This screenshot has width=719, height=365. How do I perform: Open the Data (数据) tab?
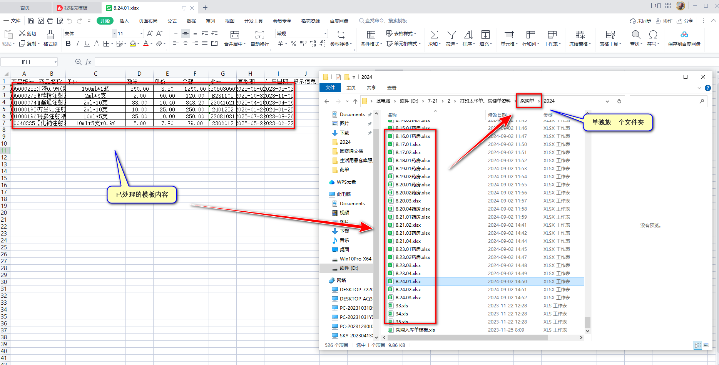(x=191, y=21)
